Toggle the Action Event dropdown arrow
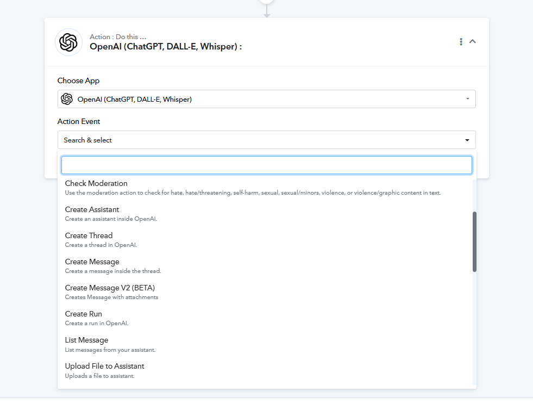 [467, 140]
